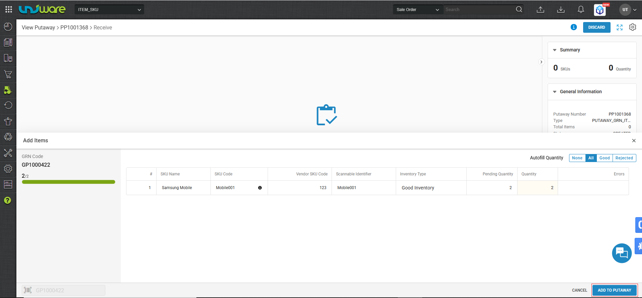642x298 pixels.
Task: Open the green help question mark icon
Action: [7, 200]
